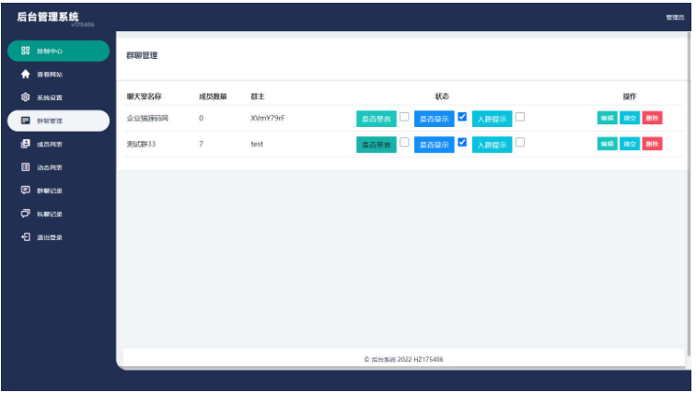Open 系统设置 via its gear icon
The image size is (696, 404).
[26, 97]
